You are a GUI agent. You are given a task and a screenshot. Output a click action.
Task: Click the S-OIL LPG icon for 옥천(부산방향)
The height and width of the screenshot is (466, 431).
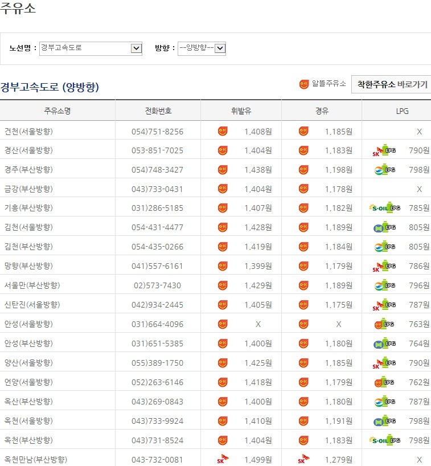[385, 440]
